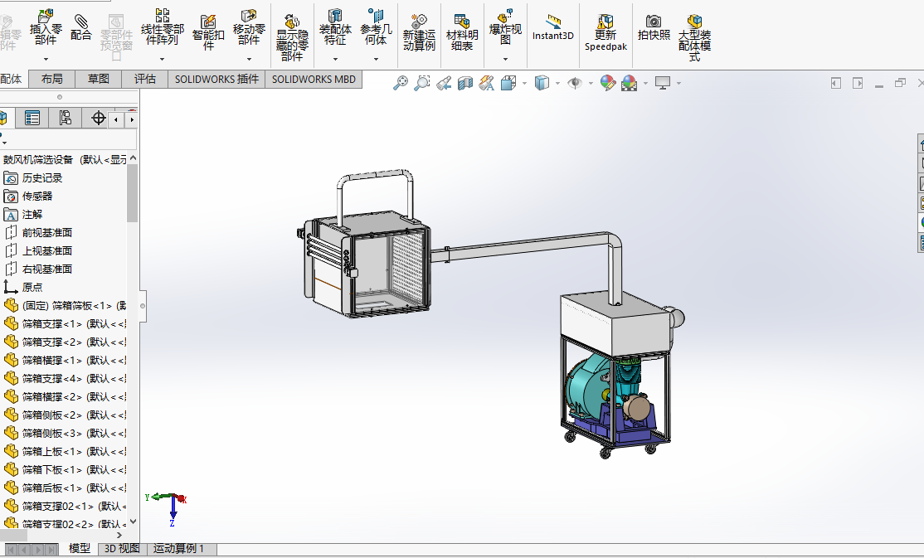Click Zoom to Fit magnifier icon
The height and width of the screenshot is (558, 924).
click(x=401, y=83)
